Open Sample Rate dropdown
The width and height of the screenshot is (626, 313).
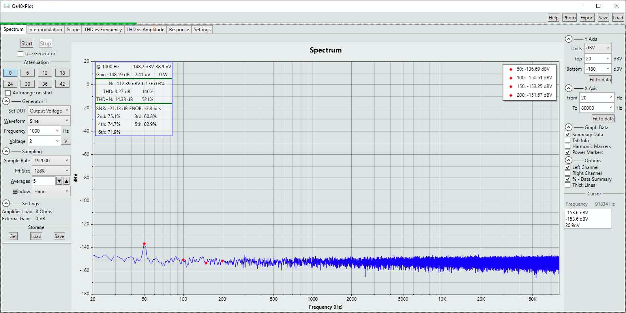pos(51,160)
